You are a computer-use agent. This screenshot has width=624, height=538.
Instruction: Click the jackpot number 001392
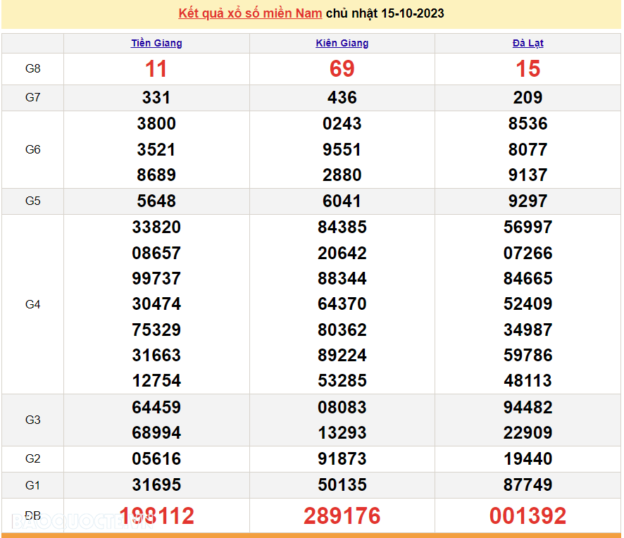click(x=528, y=515)
